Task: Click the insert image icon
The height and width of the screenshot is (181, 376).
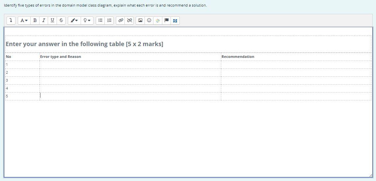Action: coord(141,21)
